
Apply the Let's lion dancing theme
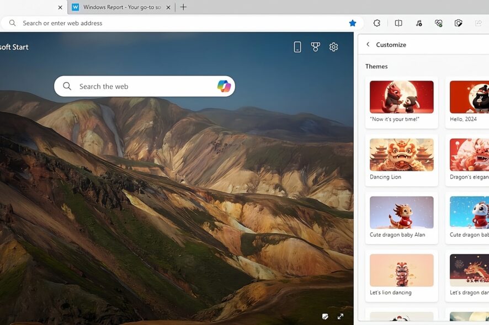pos(401,276)
